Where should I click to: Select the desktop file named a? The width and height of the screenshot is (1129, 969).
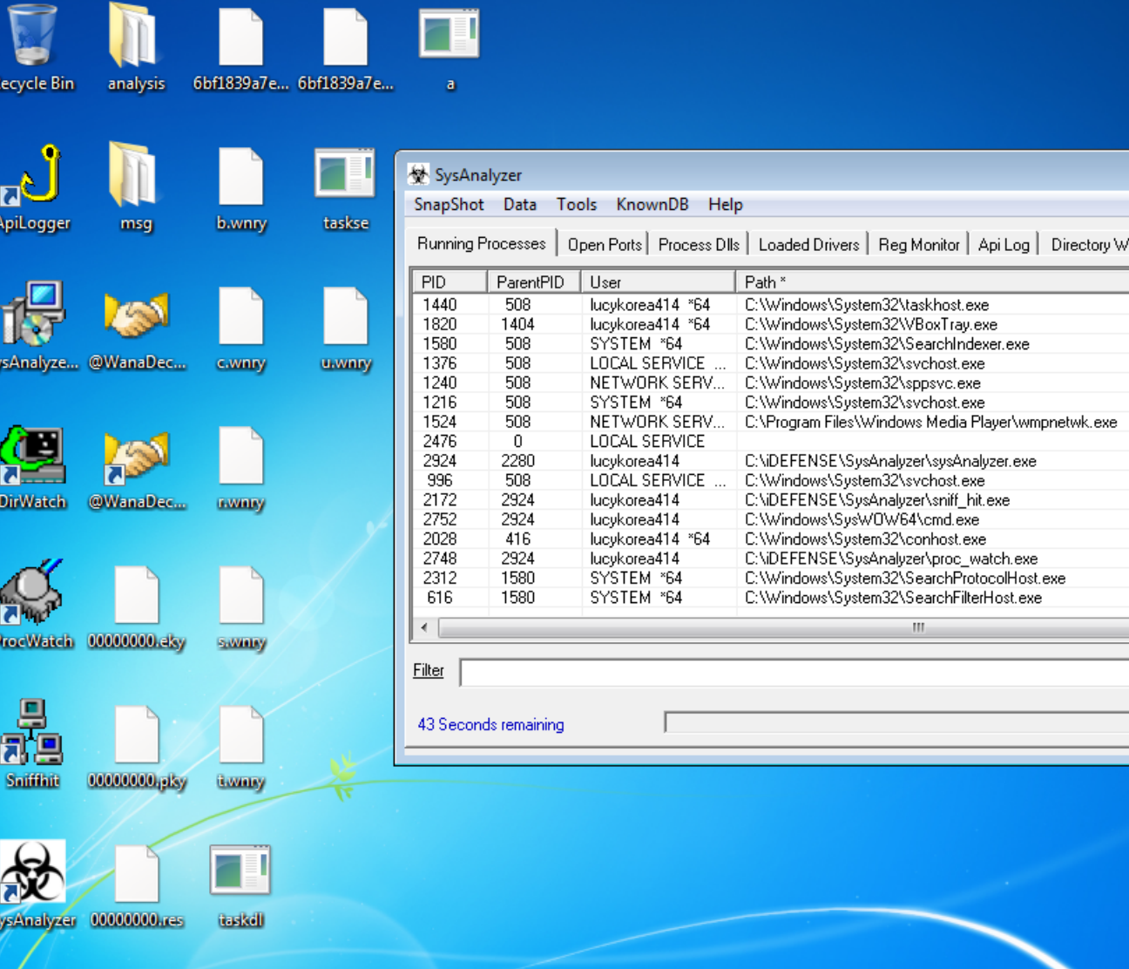[450, 48]
